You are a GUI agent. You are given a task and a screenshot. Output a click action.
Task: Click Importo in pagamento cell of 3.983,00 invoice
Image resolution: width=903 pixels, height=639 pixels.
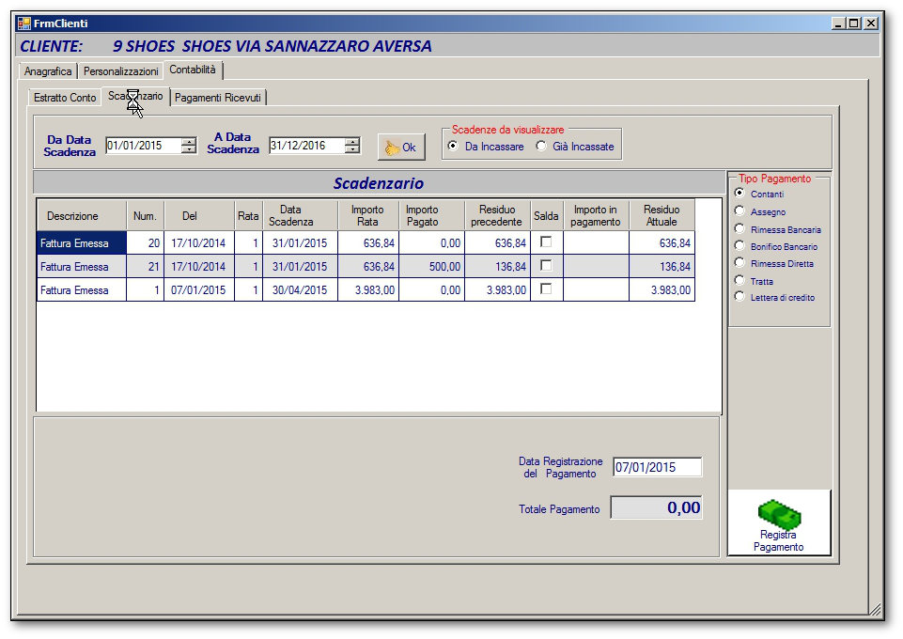tap(596, 290)
